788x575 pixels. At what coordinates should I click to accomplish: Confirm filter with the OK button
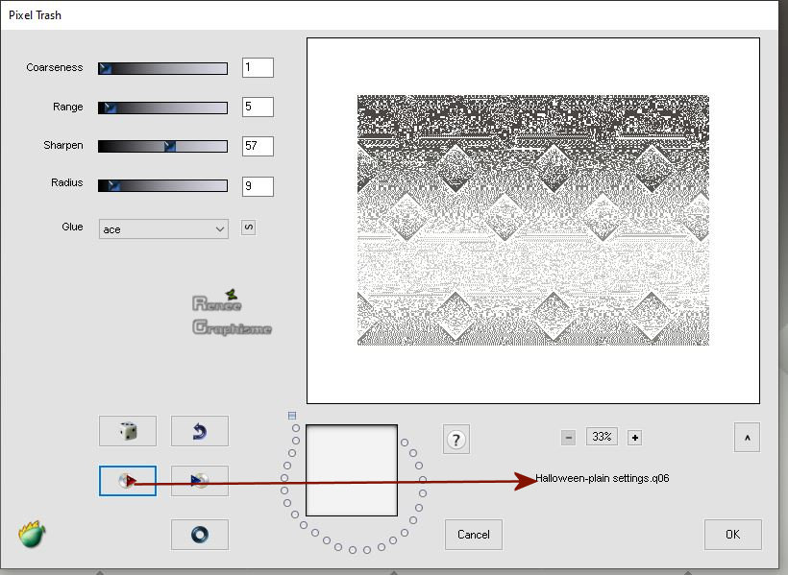732,535
